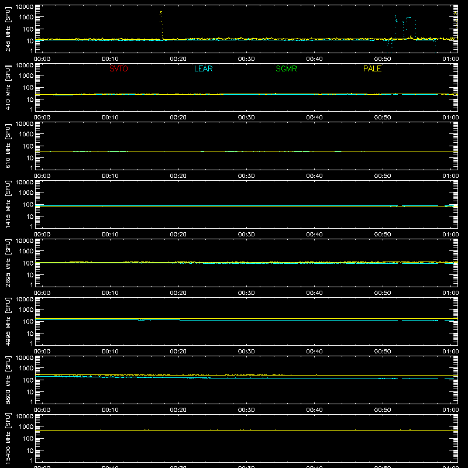
Task: Click the 1000 tick label of 15400 MHz plot
Action: [26, 427]
